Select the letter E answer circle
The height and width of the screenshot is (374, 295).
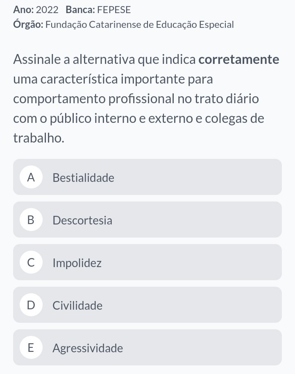(31, 348)
